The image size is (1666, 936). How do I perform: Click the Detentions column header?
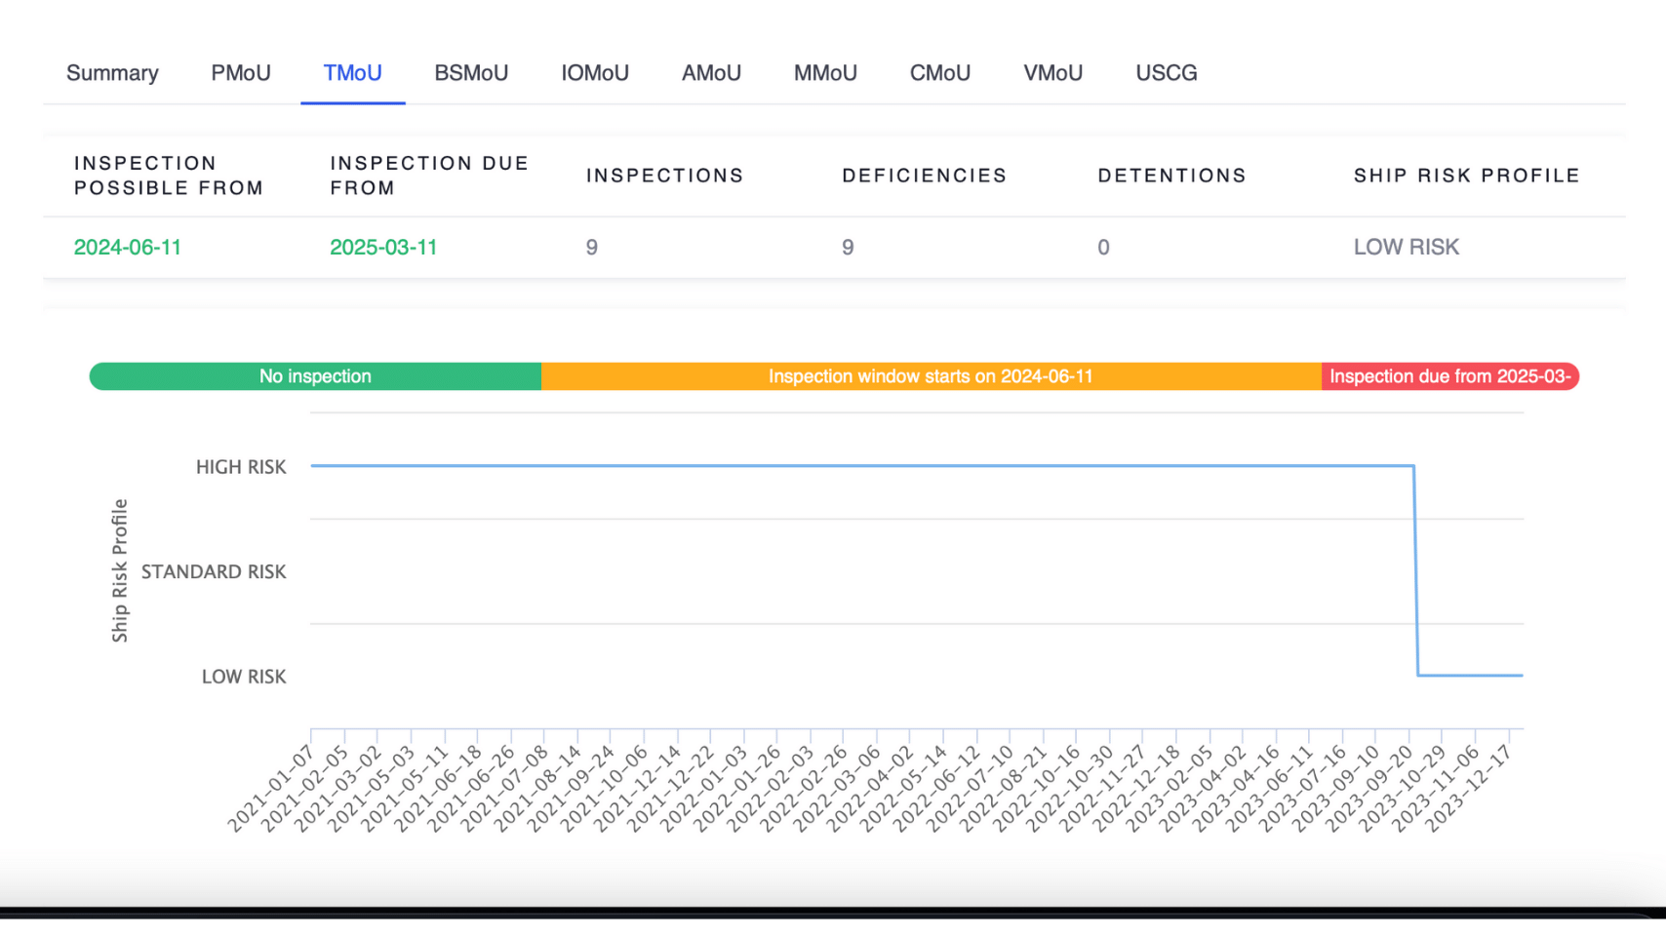(x=1171, y=175)
